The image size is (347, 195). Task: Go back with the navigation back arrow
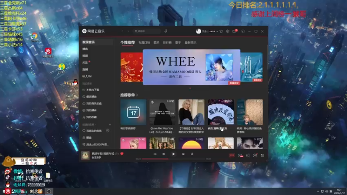(122, 31)
